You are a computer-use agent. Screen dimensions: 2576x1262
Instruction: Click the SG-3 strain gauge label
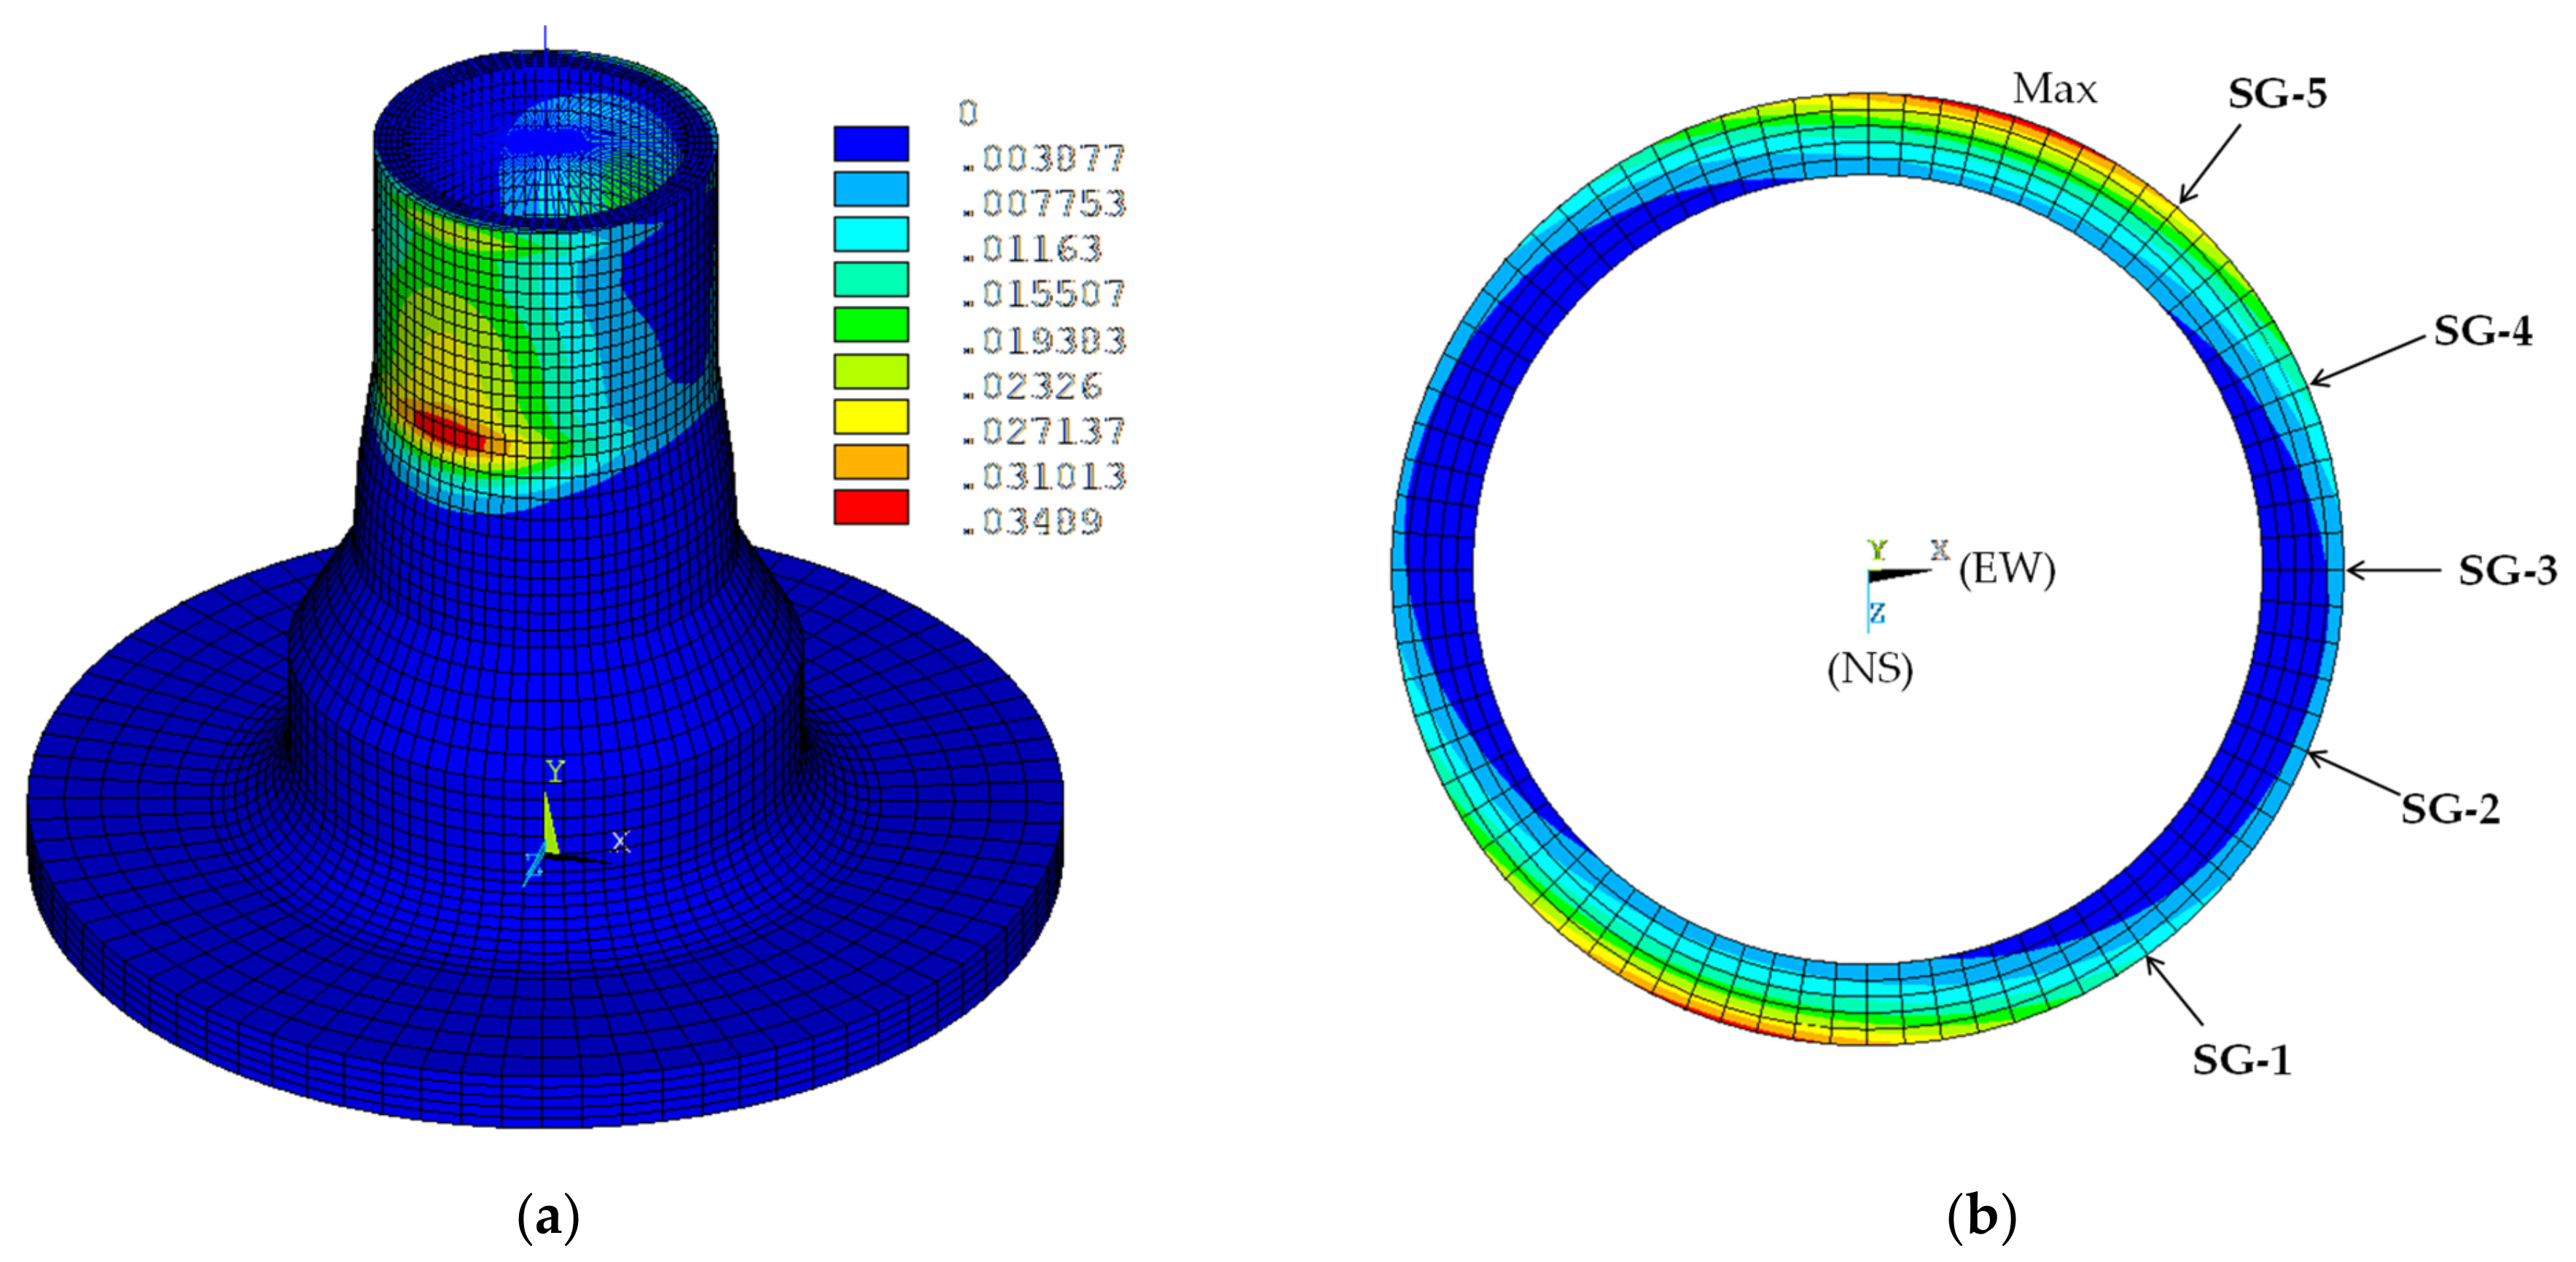[x=2507, y=571]
